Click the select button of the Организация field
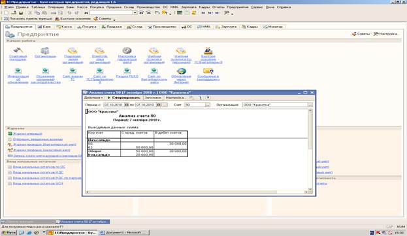Viewport: 407px width, 236px height. pyautogui.click(x=310, y=105)
